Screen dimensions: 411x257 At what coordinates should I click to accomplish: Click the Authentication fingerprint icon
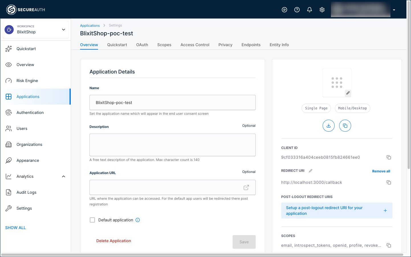9,113
